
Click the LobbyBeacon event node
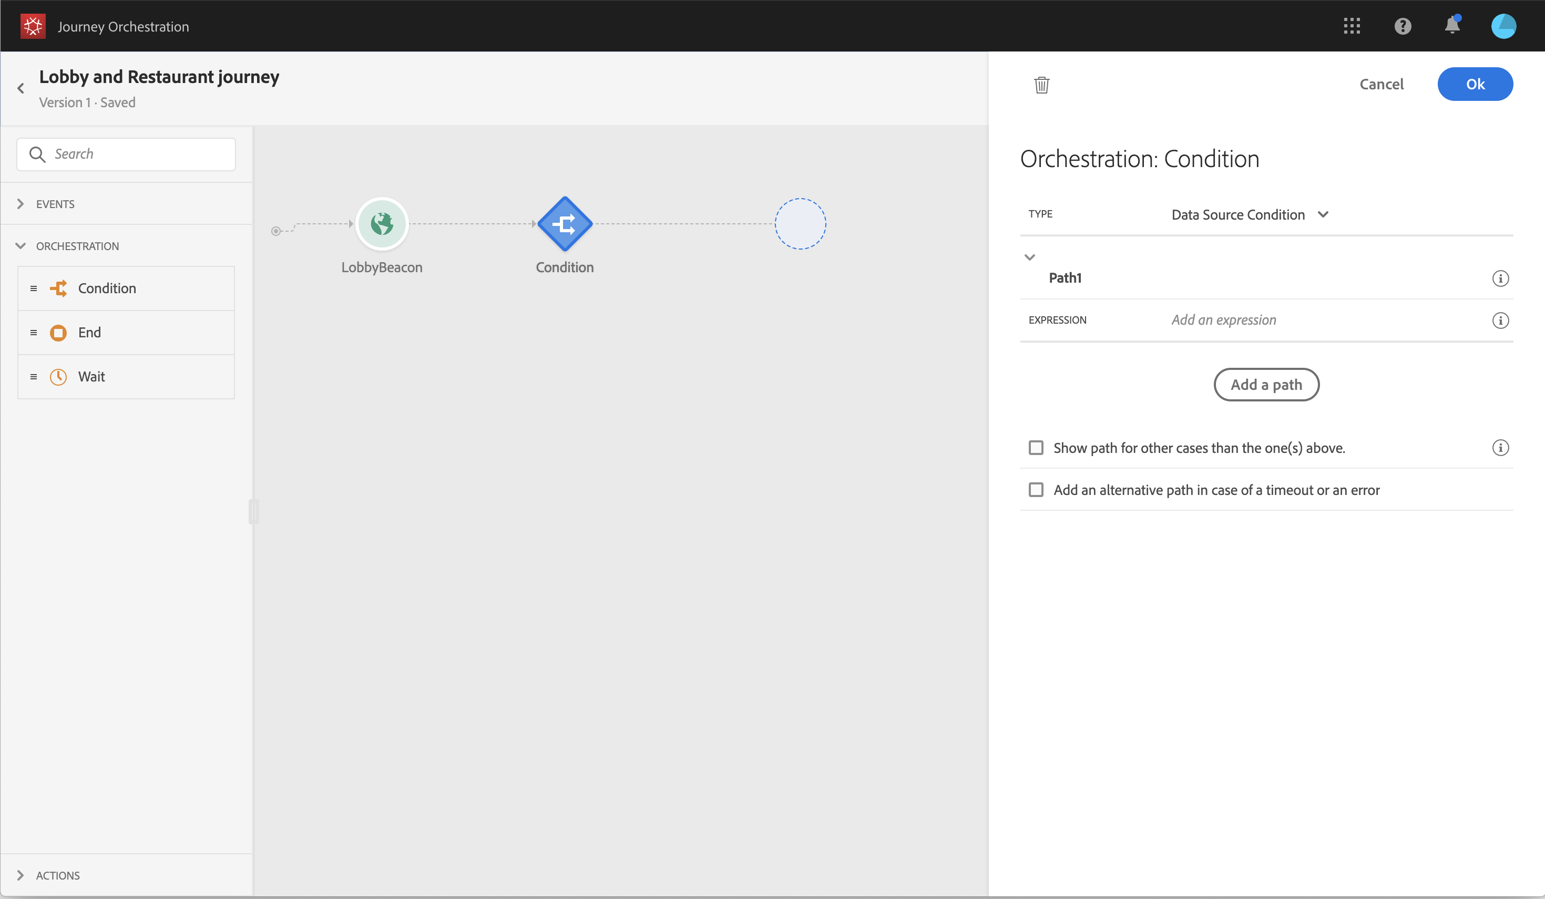pyautogui.click(x=381, y=224)
